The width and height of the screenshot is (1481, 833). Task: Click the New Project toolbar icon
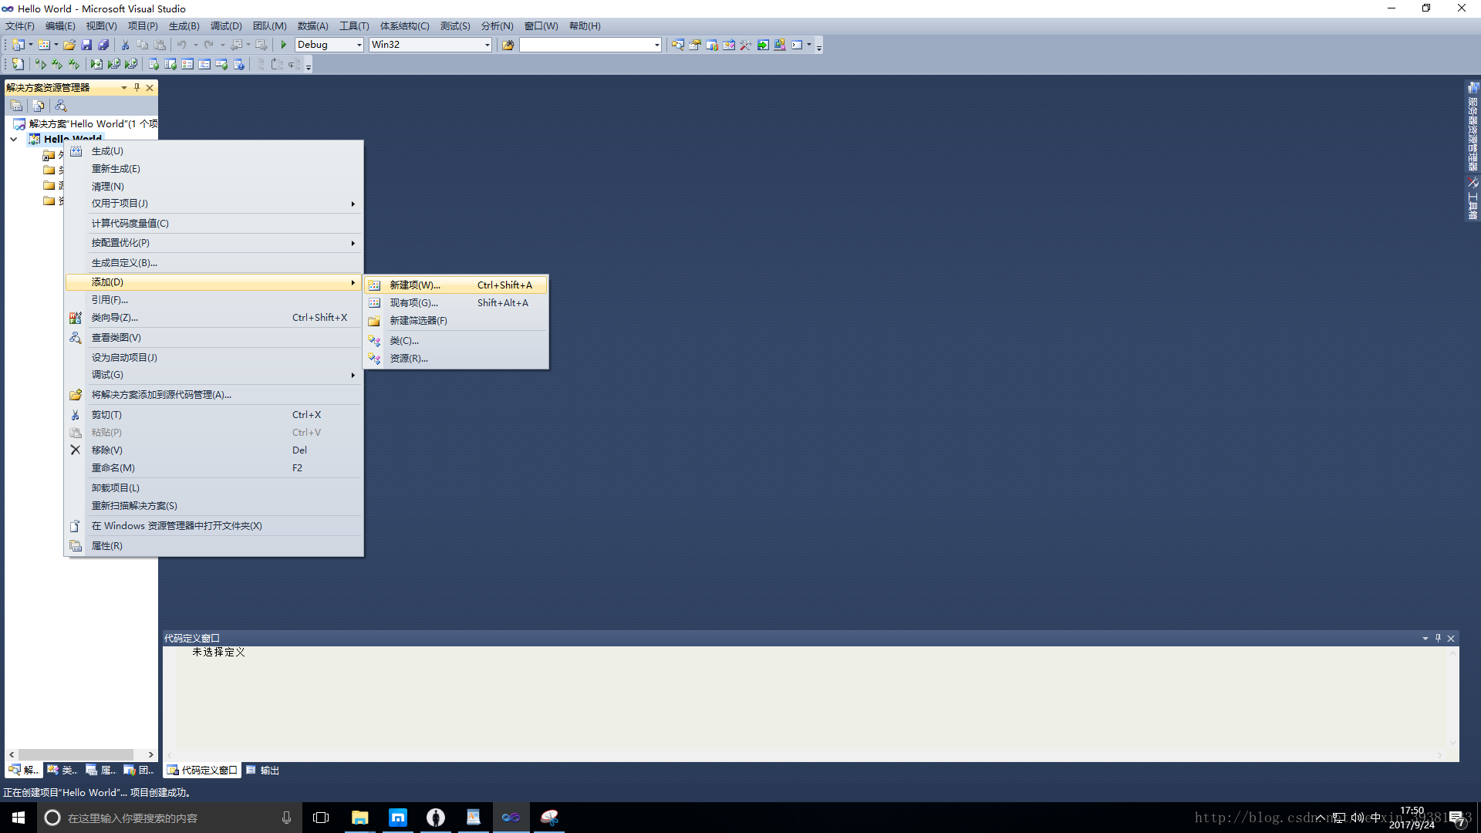pos(18,45)
